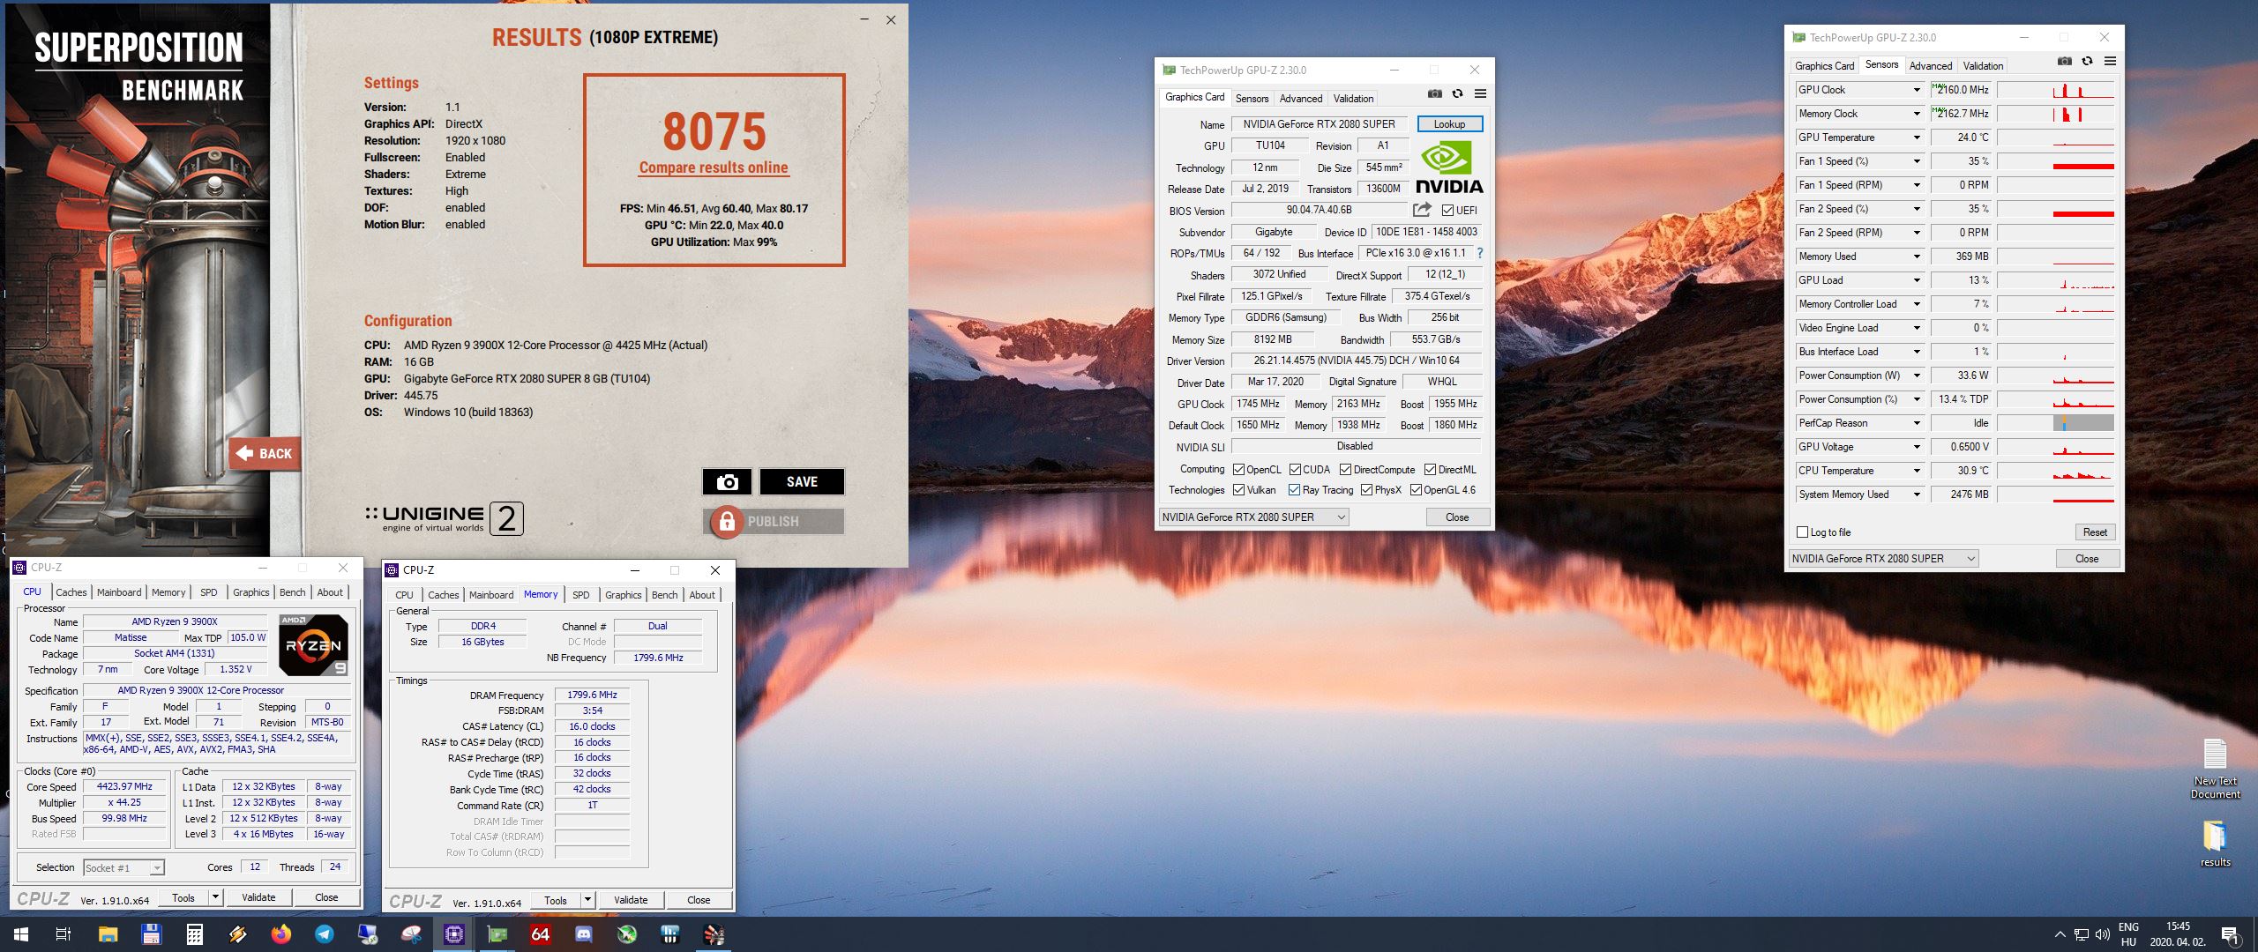Click the screenshot camera icon in GPU-Z Graphics Card window

[x=1435, y=94]
